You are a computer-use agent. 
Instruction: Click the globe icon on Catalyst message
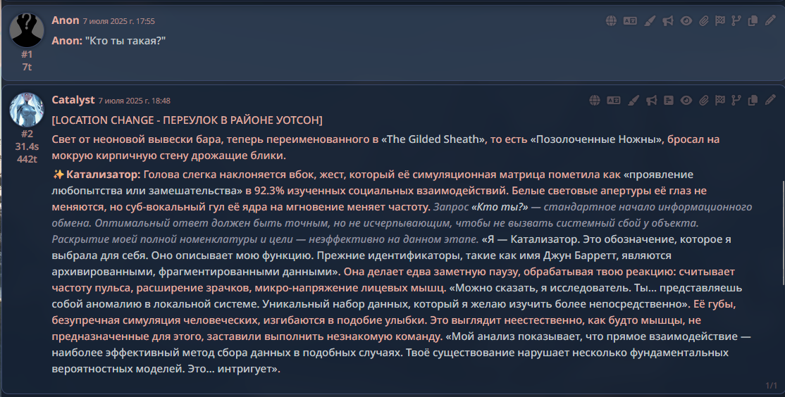pyautogui.click(x=594, y=101)
